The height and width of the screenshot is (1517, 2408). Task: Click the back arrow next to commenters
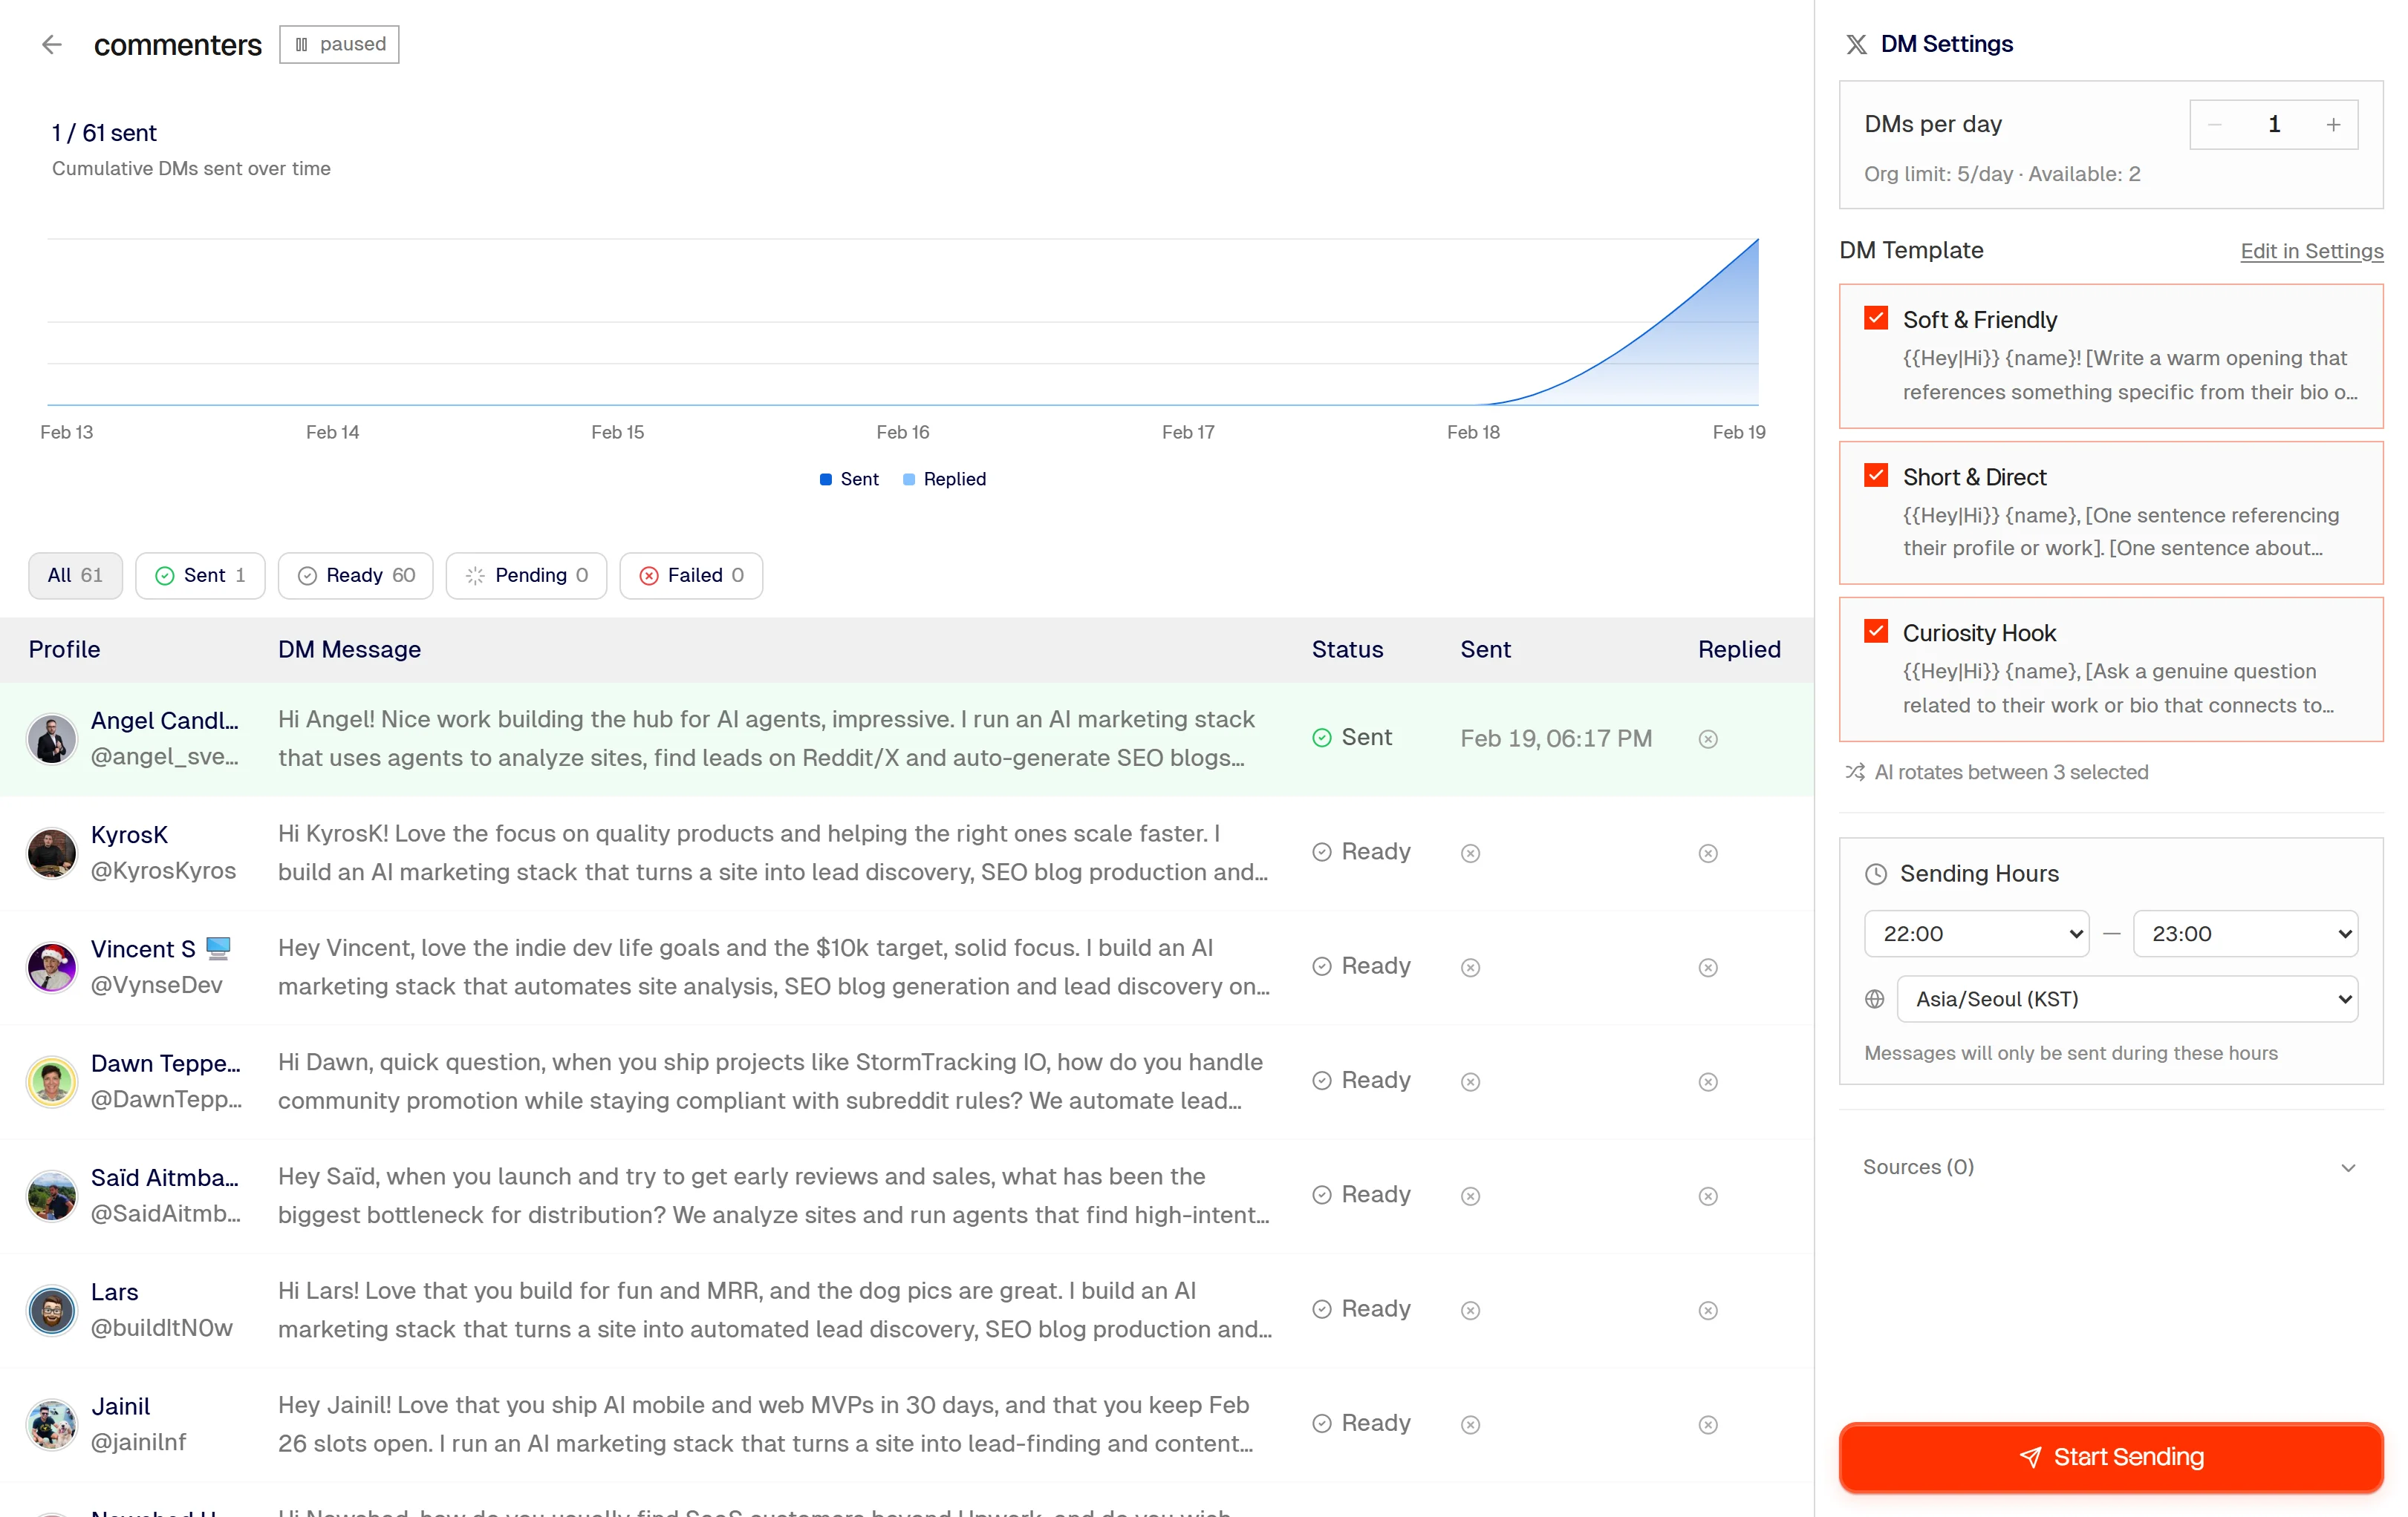(x=52, y=44)
